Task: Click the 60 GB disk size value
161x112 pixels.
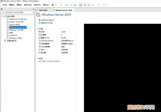Action: pos(64,38)
